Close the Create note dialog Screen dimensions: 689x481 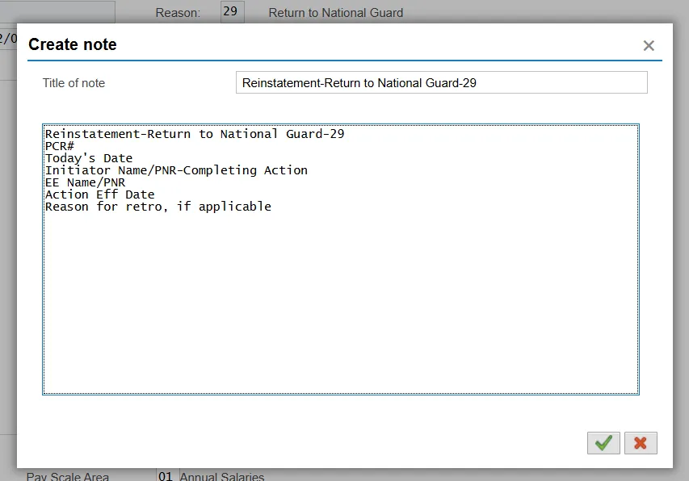click(x=649, y=46)
